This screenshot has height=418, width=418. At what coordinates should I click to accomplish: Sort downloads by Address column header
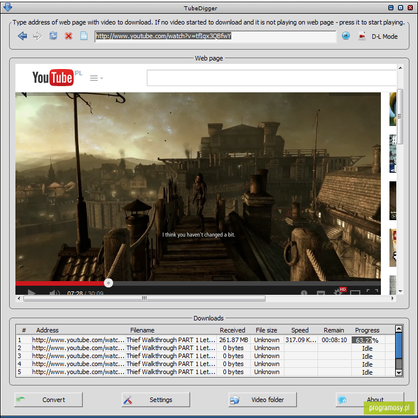47,330
